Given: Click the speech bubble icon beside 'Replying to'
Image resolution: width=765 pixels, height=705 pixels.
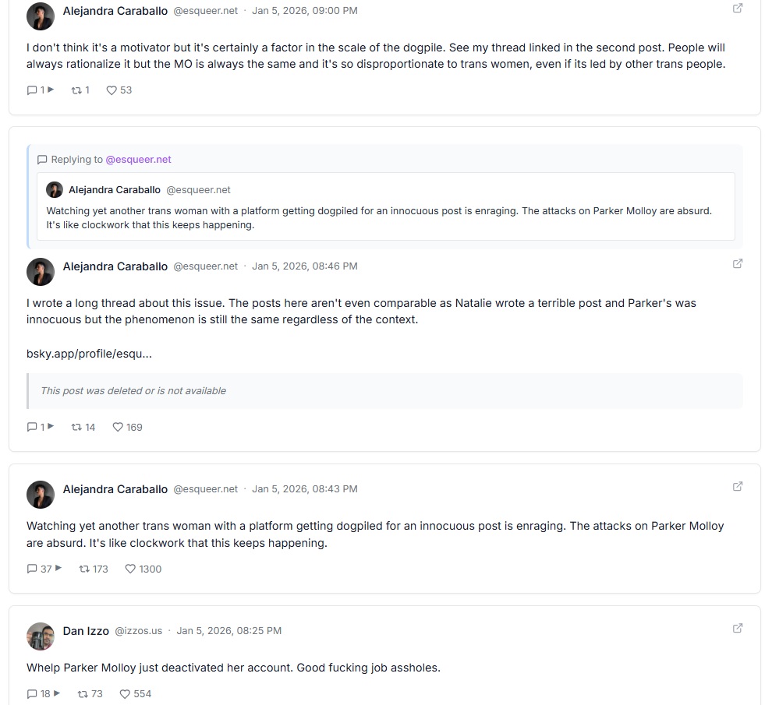Looking at the screenshot, I should pos(43,160).
